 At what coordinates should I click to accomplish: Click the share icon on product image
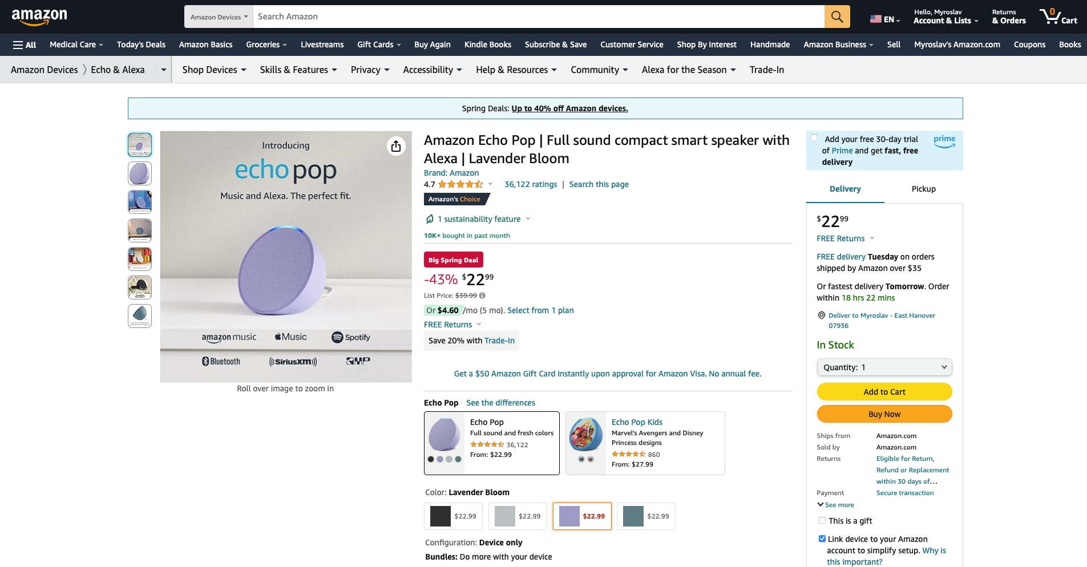396,146
